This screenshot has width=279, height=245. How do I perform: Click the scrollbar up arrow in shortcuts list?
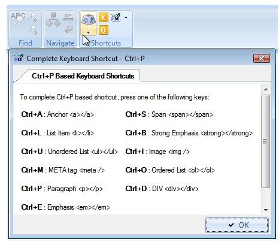(x=266, y=89)
